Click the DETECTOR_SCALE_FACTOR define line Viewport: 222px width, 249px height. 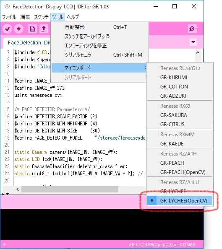coord(56,117)
